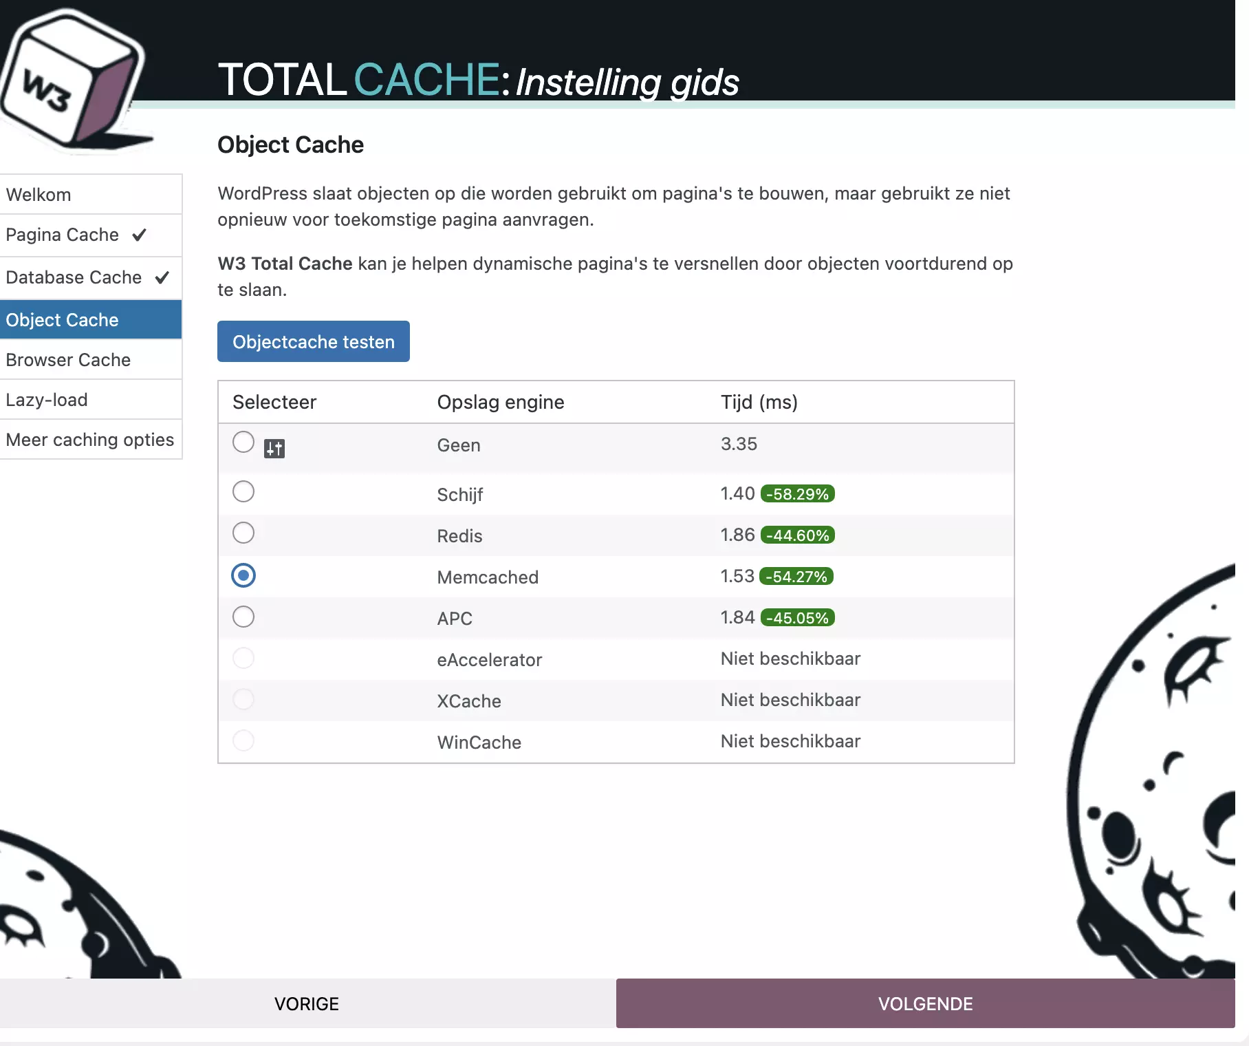
Task: Select the Schijf storage engine radio
Action: click(243, 491)
